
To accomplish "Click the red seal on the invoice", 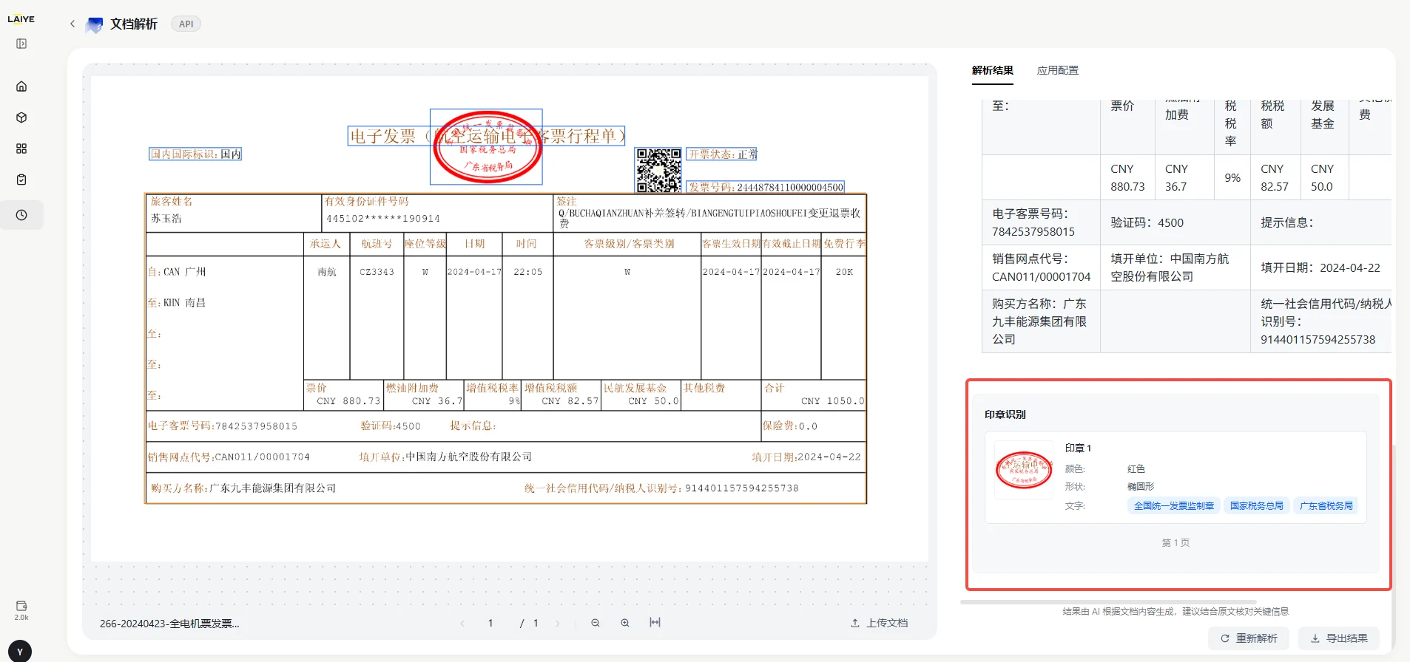I will coord(487,147).
